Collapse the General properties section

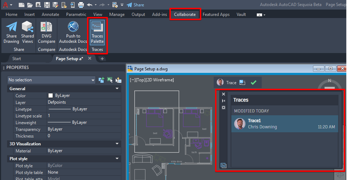(x=117, y=89)
